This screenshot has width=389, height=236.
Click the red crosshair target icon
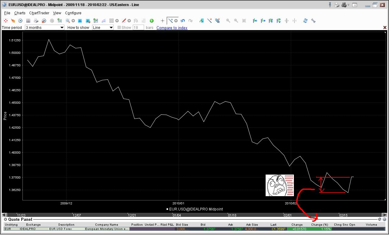click(x=6, y=21)
